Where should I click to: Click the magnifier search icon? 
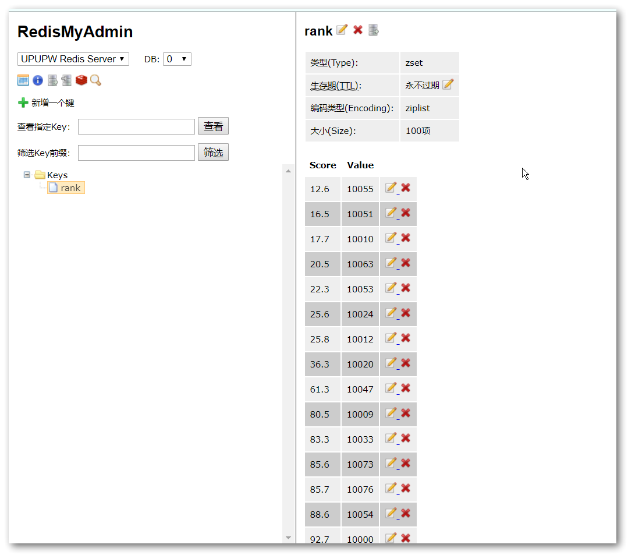[x=95, y=80]
